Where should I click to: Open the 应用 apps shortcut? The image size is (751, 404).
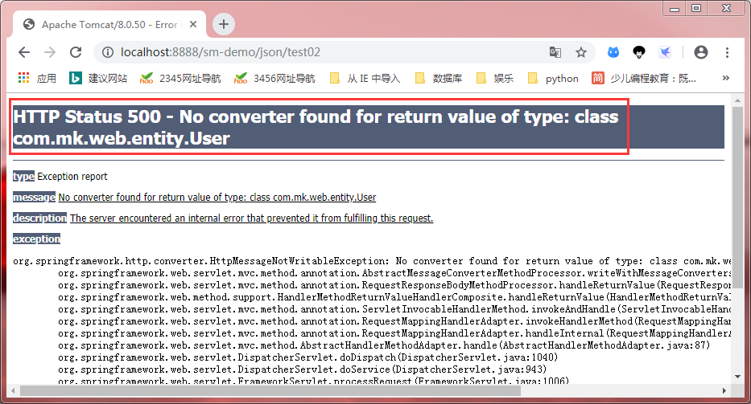coord(37,79)
